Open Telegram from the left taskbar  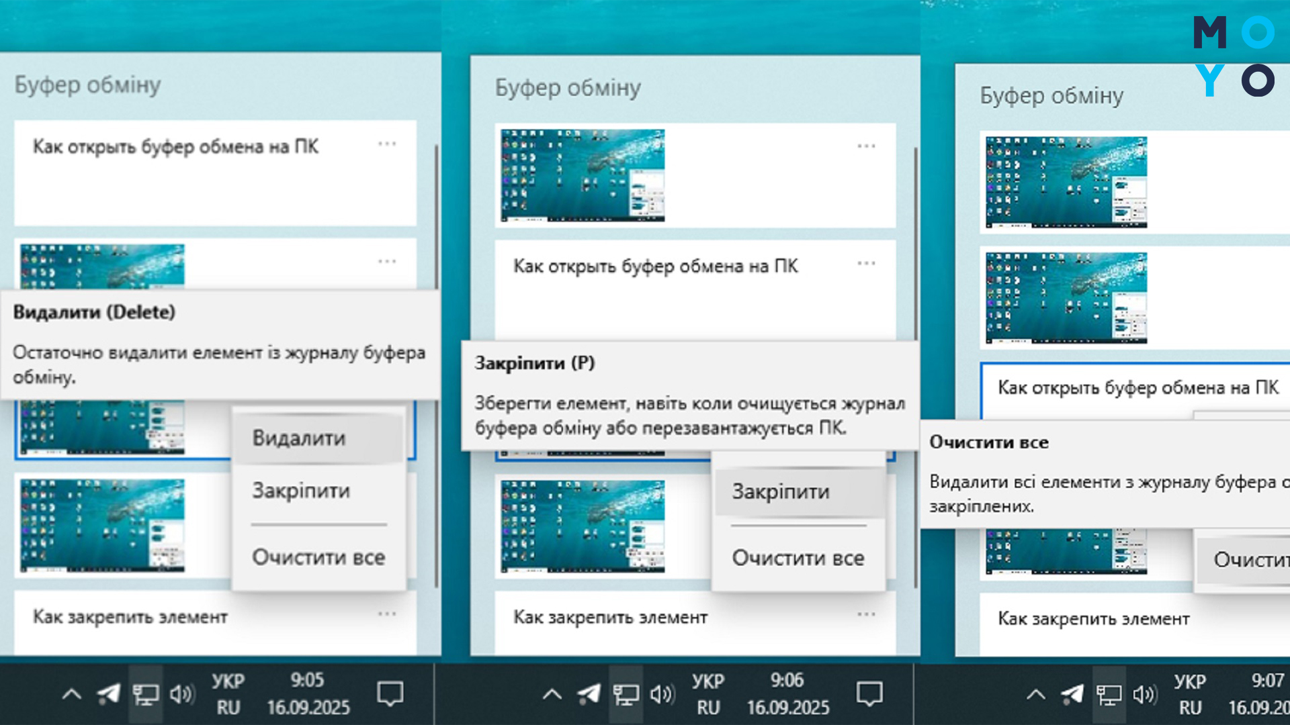point(107,695)
